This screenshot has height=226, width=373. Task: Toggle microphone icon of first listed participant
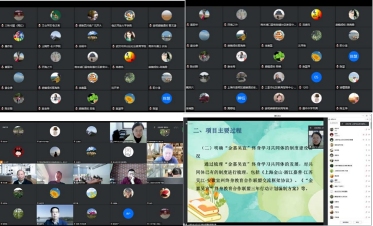366,129
